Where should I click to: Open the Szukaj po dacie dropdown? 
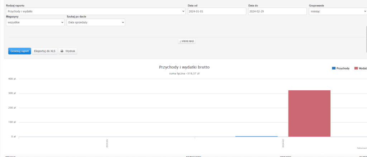[x=96, y=23]
